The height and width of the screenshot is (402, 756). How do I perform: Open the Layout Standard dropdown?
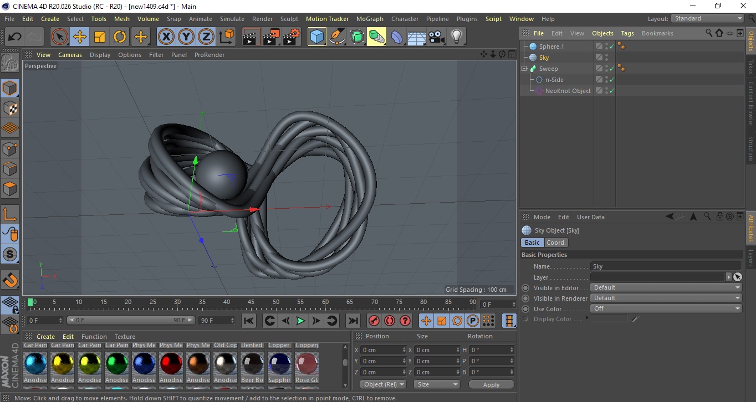(x=708, y=18)
